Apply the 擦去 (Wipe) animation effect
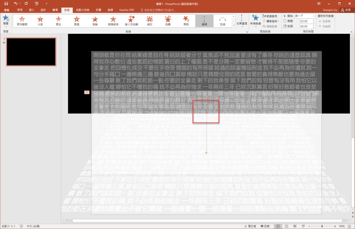 point(58,21)
